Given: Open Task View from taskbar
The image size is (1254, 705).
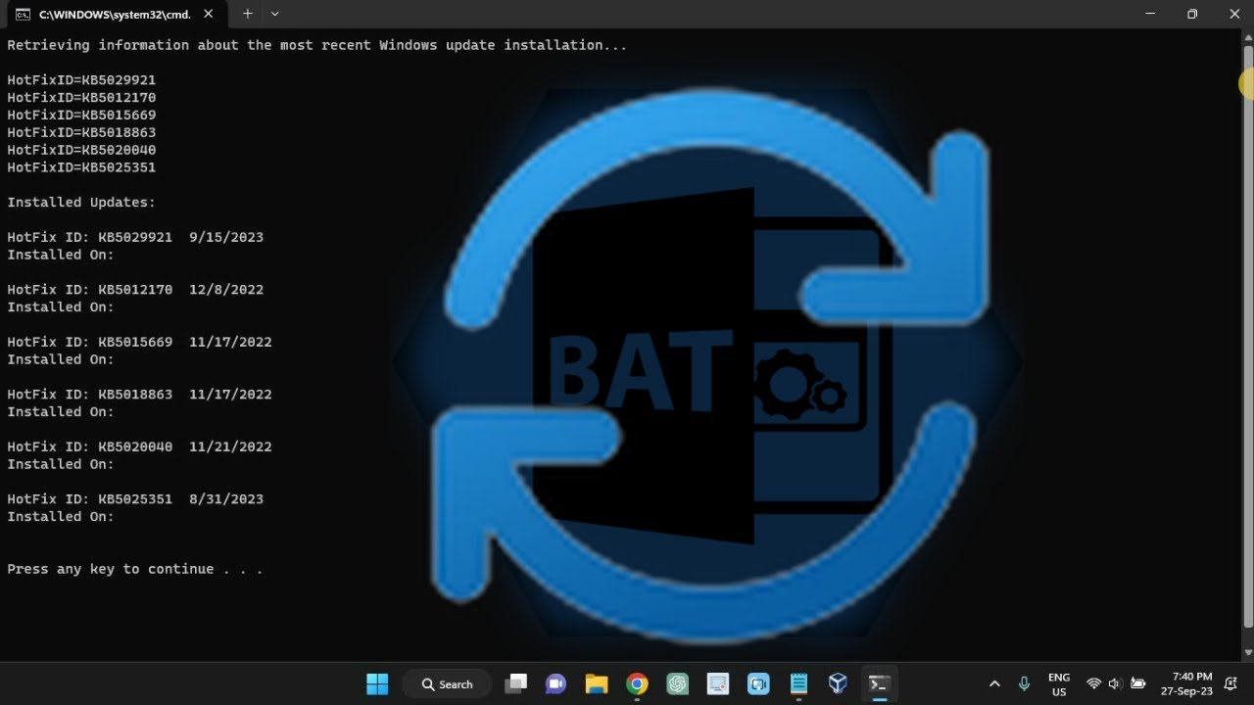Looking at the screenshot, I should click(516, 684).
